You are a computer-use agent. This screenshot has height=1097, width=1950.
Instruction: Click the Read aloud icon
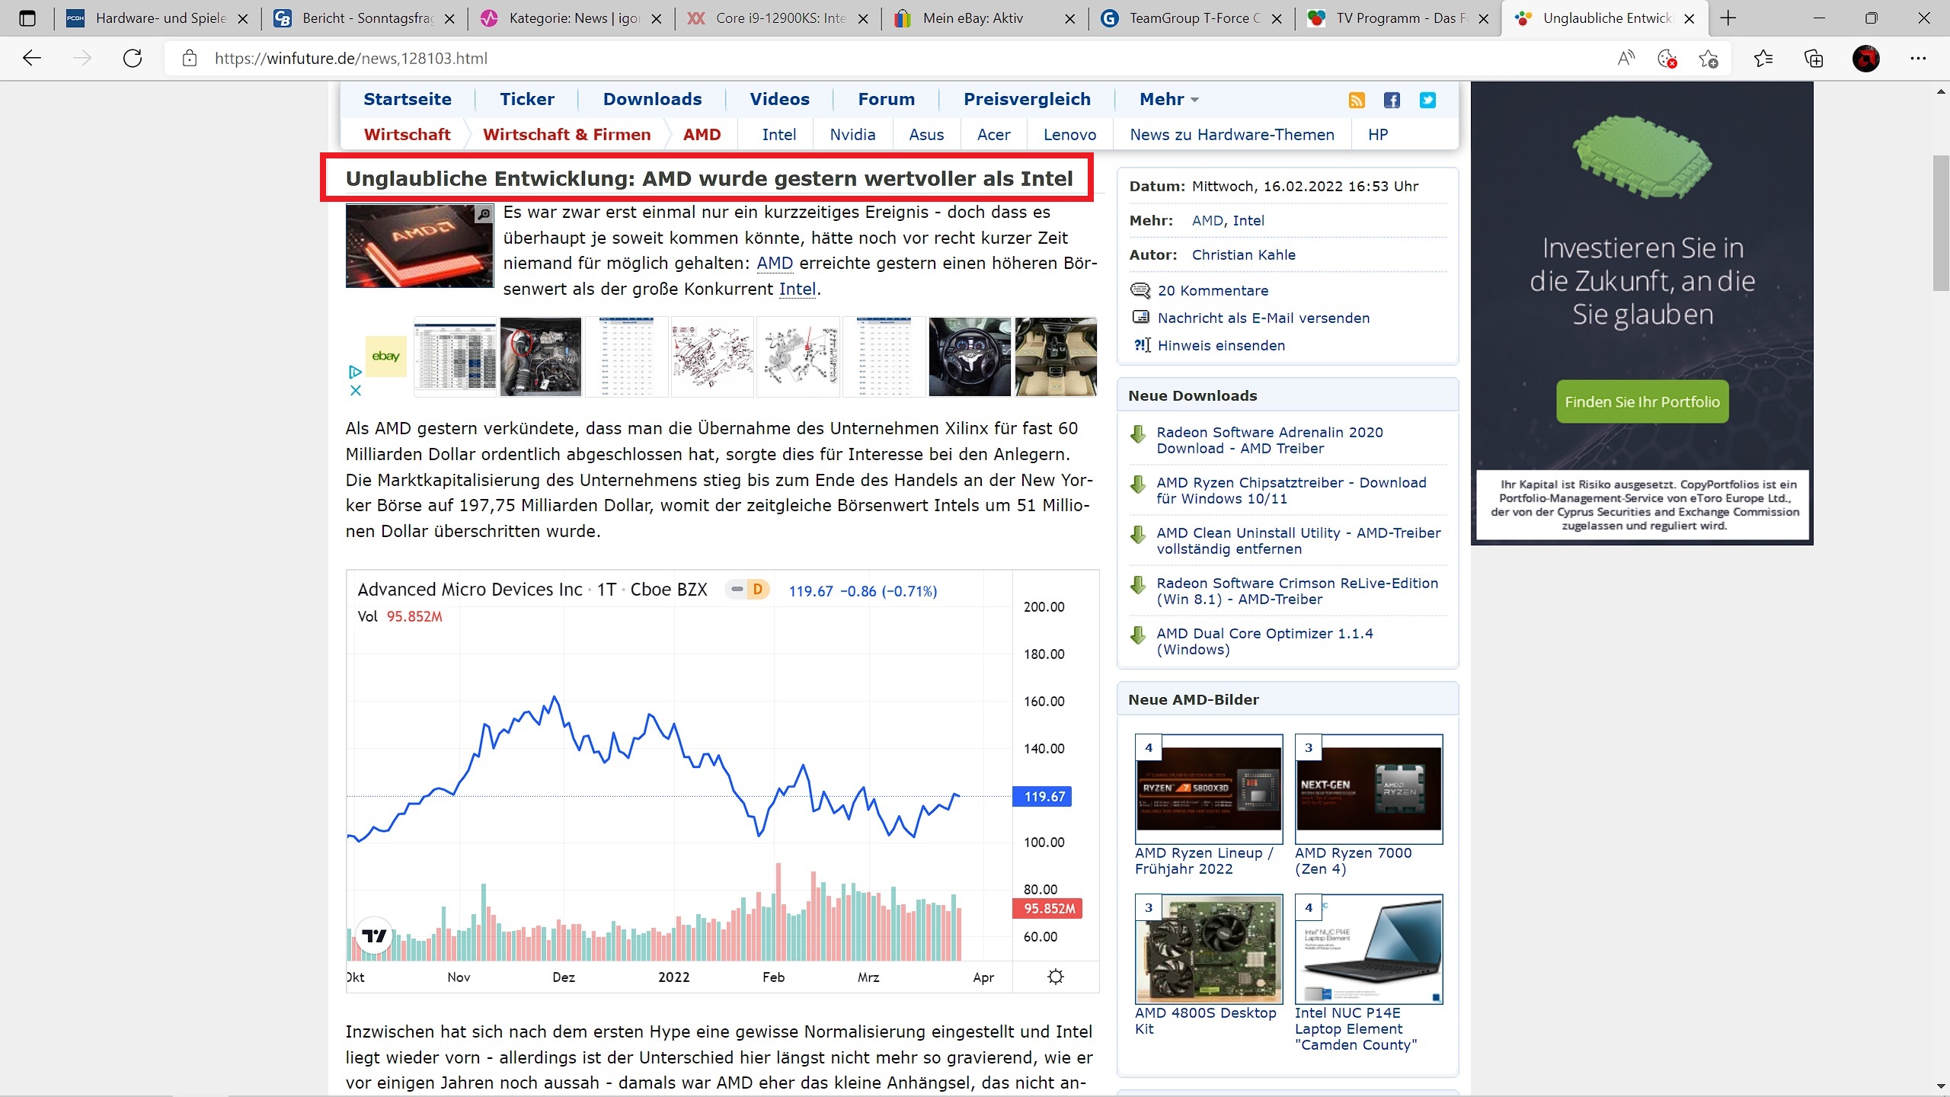click(x=1626, y=58)
